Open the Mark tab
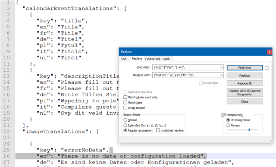Screen dimensions: 276x167 coord(166,59)
